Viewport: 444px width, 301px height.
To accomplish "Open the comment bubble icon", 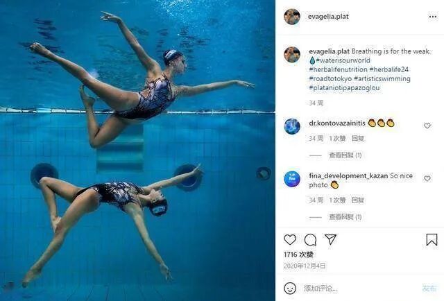I will tap(310, 240).
